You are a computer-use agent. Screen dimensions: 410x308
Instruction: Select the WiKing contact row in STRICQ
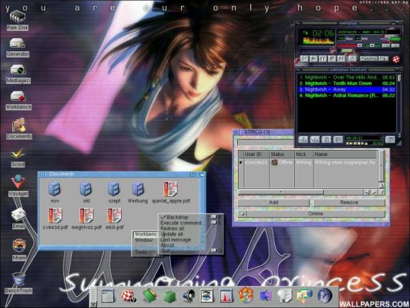(308, 162)
